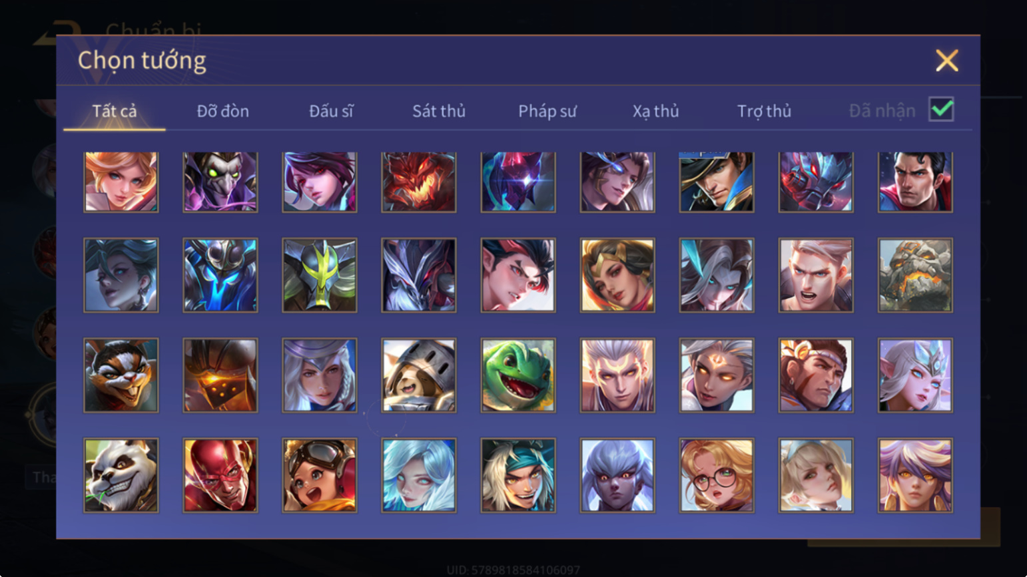Open the Đấu sĩ tab
The width and height of the screenshot is (1027, 577).
[x=331, y=111]
